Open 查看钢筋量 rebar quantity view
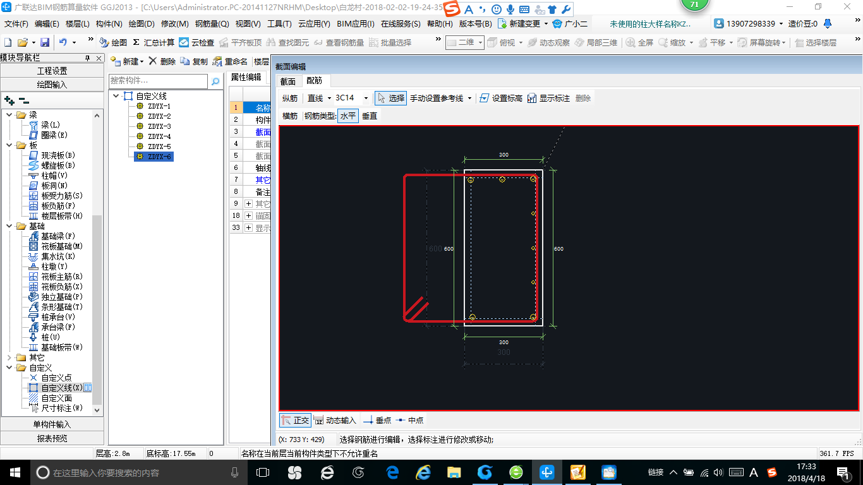 (x=339, y=42)
